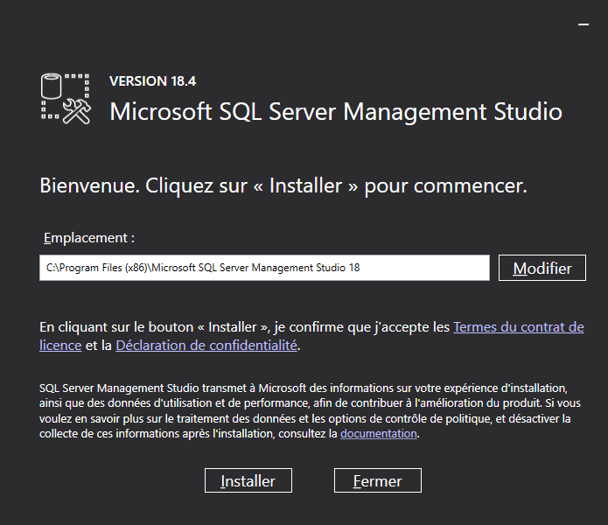Screen dimensions: 608x525
Task: Click the VERSION 18.4 text
Action: (x=153, y=81)
